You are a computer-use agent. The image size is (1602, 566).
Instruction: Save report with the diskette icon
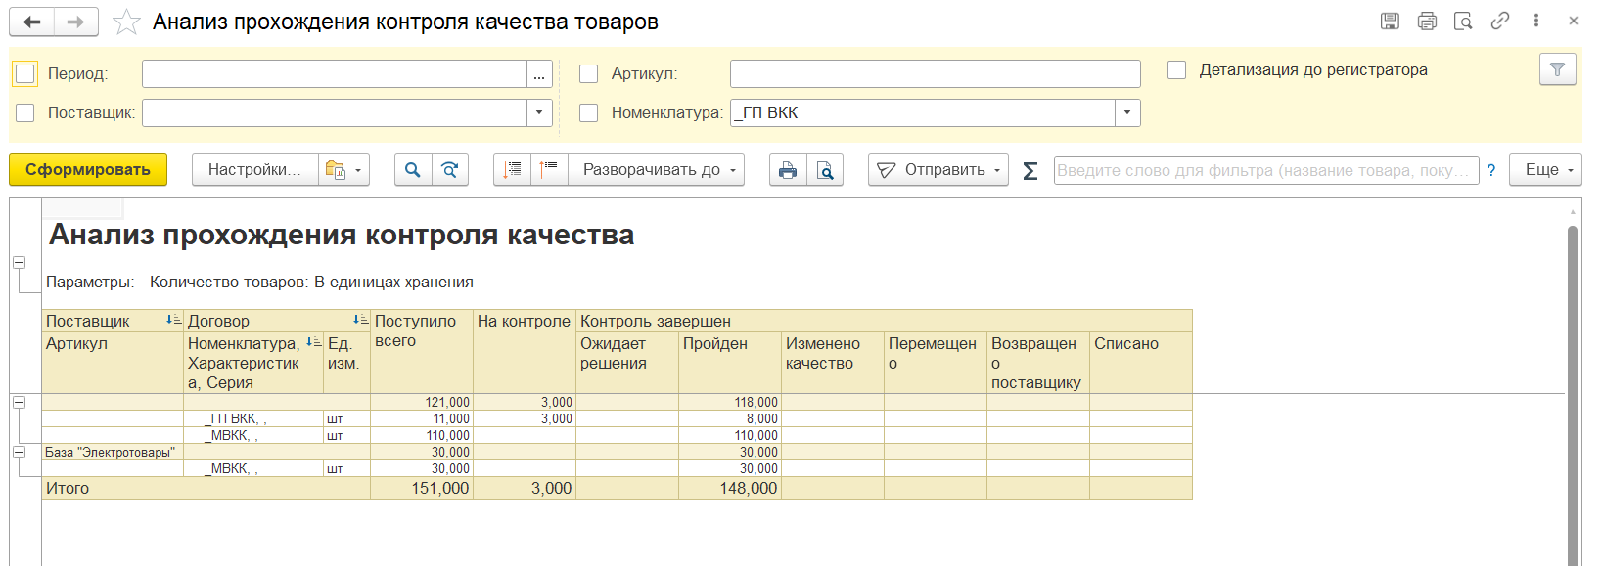tap(1390, 21)
